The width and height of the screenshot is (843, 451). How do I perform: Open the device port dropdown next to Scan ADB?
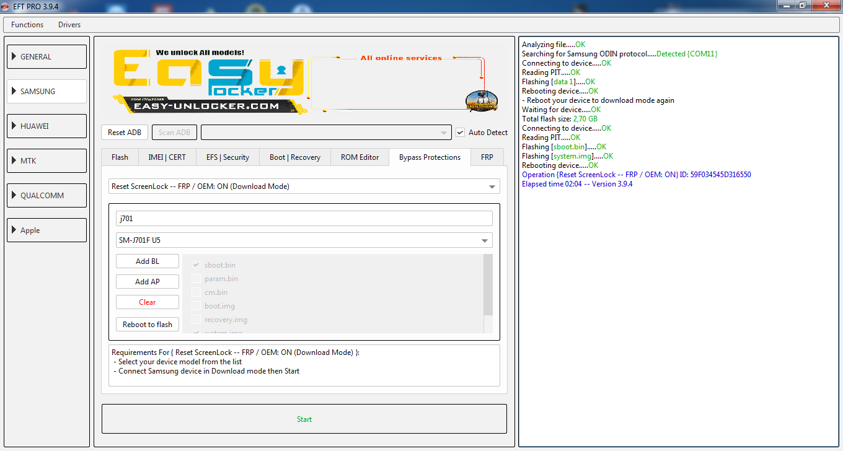(x=326, y=132)
